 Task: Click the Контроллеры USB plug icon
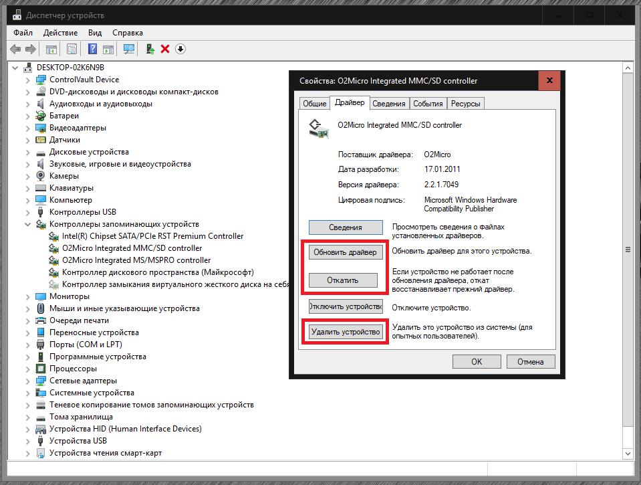(41, 212)
